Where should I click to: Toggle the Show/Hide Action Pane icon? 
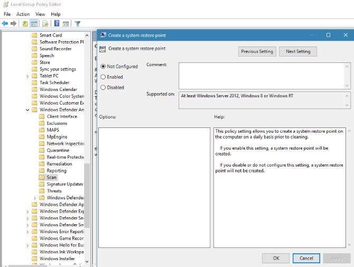coord(66,23)
